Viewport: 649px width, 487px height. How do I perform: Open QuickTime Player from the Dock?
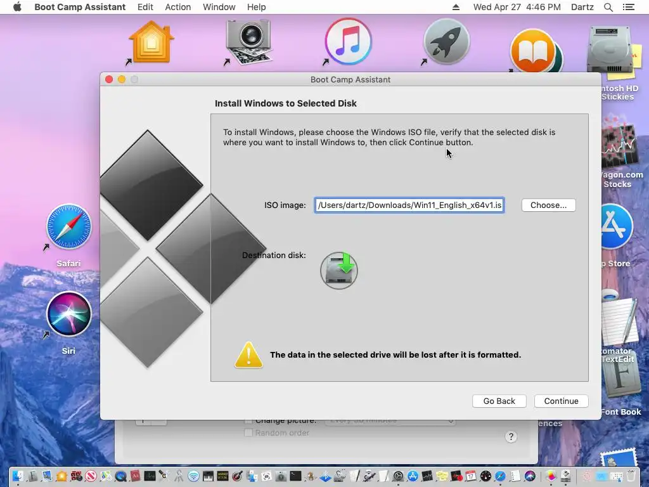(x=120, y=476)
